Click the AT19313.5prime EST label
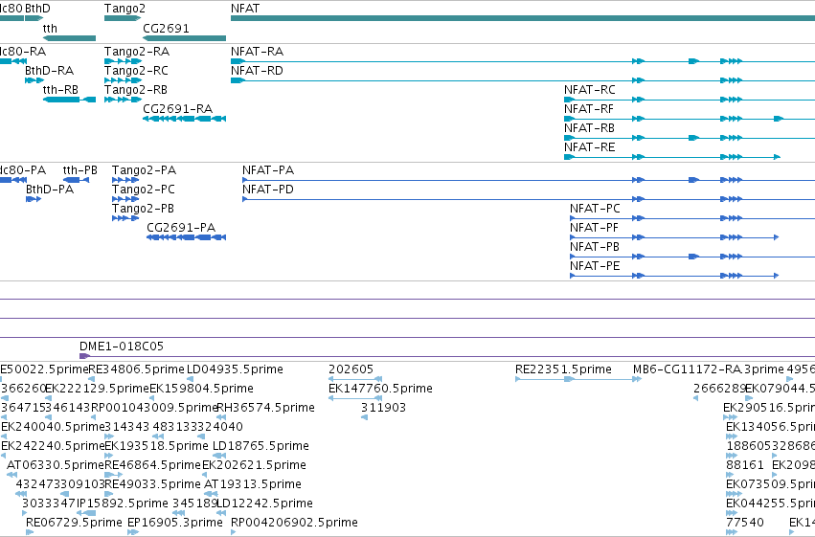Image resolution: width=815 pixels, height=537 pixels. click(253, 484)
